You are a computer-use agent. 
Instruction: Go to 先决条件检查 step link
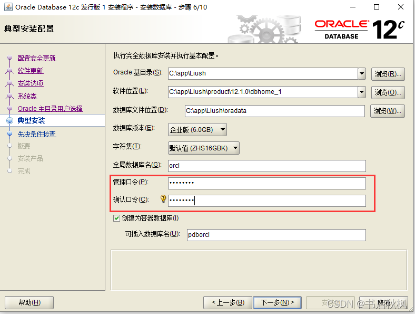tap(37, 134)
